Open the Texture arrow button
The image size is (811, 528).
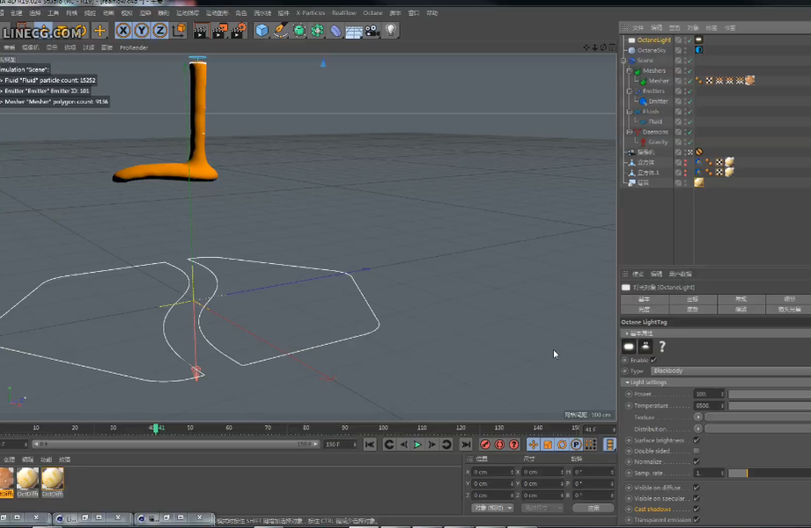coord(698,417)
